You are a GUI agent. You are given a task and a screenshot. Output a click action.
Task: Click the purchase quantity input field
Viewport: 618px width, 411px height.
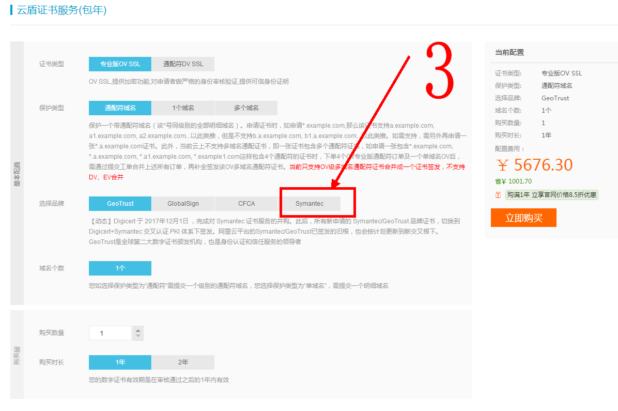(110, 333)
